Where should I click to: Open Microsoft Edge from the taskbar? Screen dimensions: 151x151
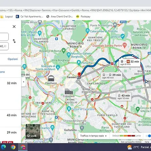[x=4, y=147]
